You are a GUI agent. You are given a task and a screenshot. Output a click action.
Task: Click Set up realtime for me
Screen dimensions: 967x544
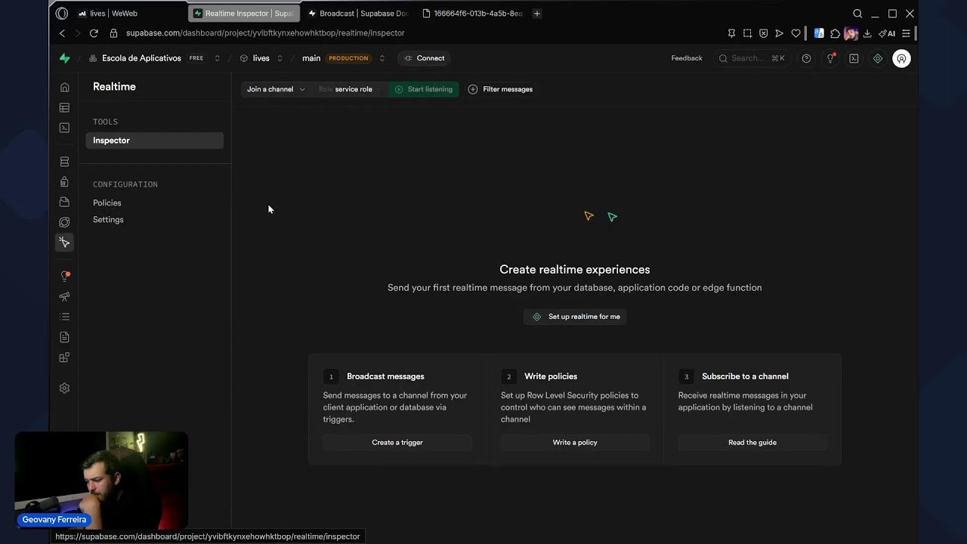tap(575, 317)
